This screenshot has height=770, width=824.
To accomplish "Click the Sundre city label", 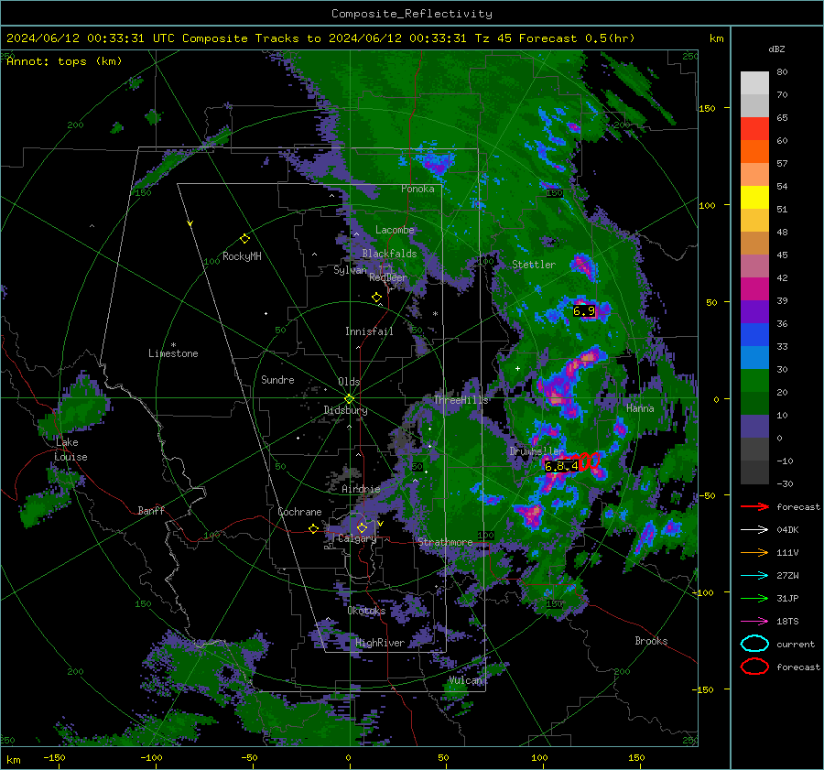I will 277,379.
